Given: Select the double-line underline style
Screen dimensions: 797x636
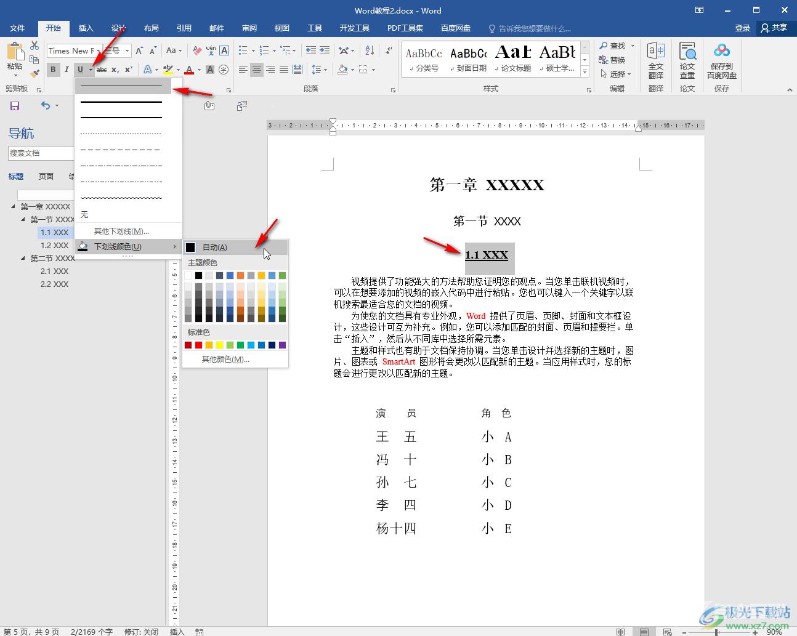Looking at the screenshot, I should pyautogui.click(x=121, y=102).
